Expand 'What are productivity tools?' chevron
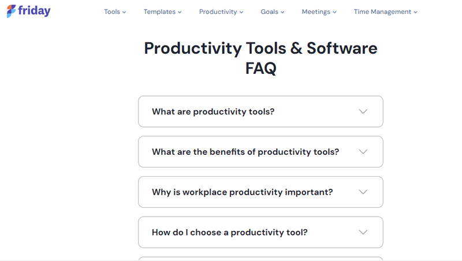The height and width of the screenshot is (261, 462). (363, 111)
